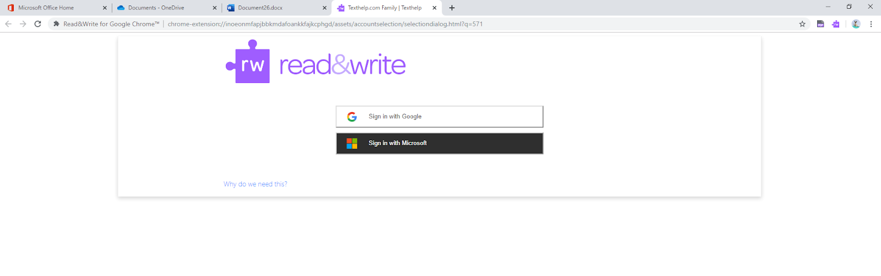The image size is (881, 276).
Task: Minimize the Chrome window
Action: [x=828, y=7]
